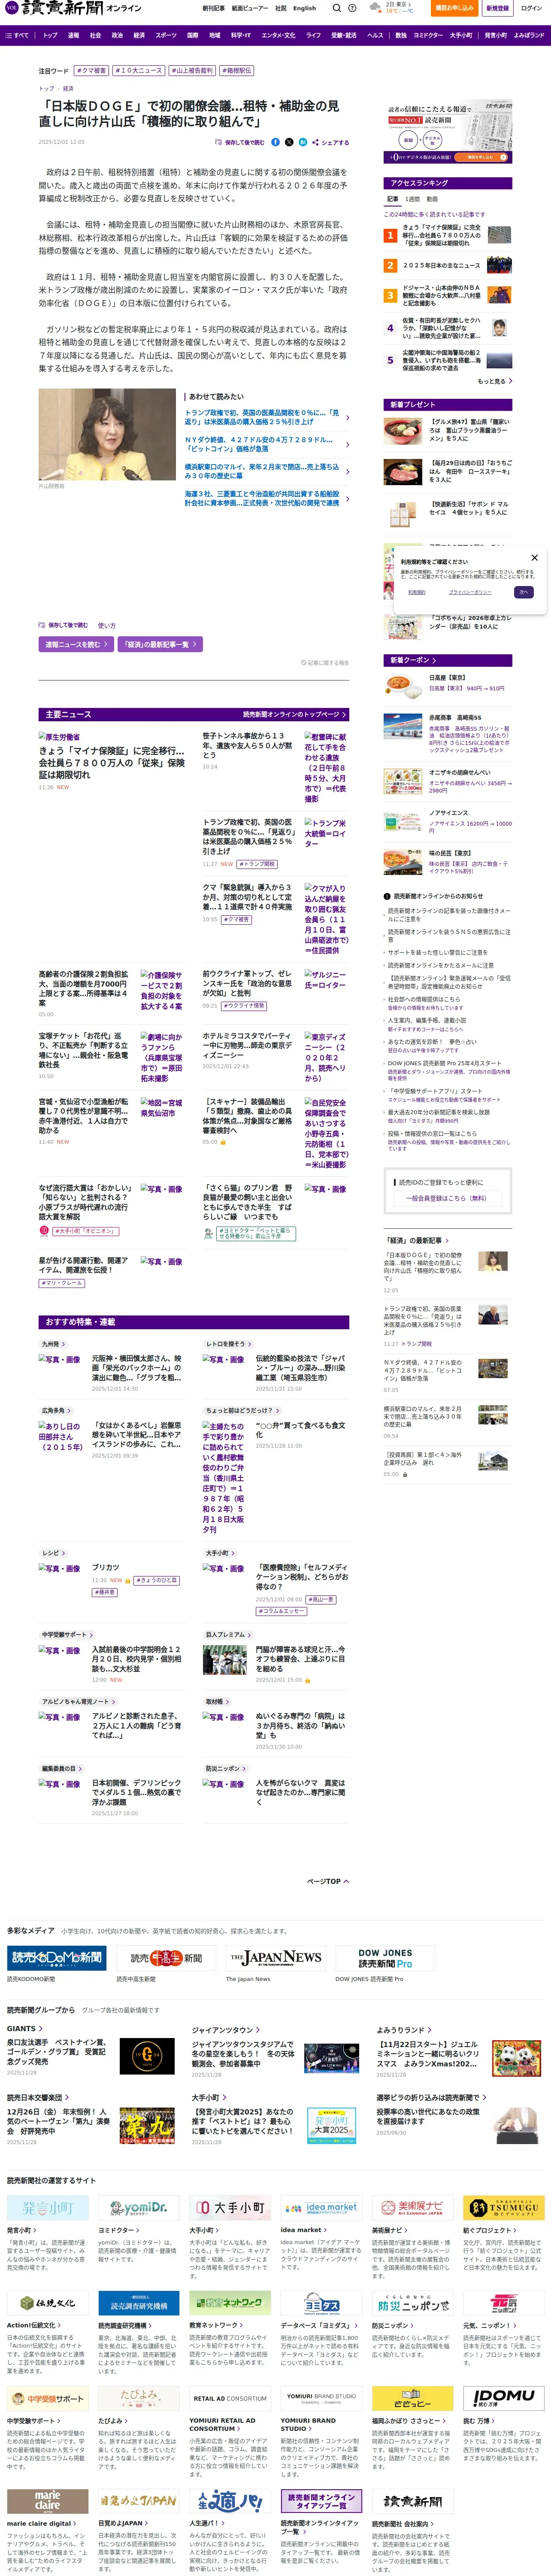Image resolution: width=551 pixels, height=2576 pixels.
Task: Click 一般会員登録はこちら（無料） button
Action: pos(447,1198)
